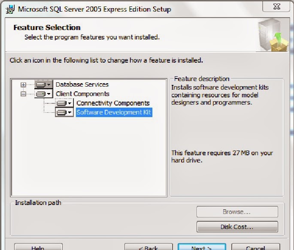Screen dimensions: 294x250
Task: Click the 'Feature description' group label
Action: [x=202, y=79]
